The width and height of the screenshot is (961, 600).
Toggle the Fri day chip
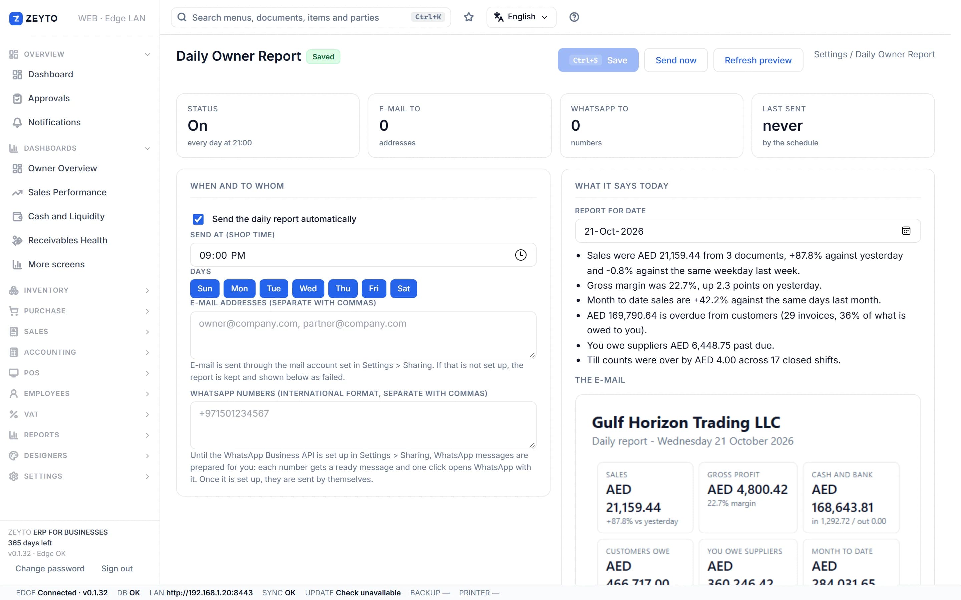374,288
